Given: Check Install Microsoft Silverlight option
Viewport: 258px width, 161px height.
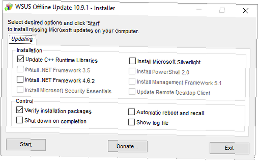Looking at the screenshot, I should pos(132,61).
